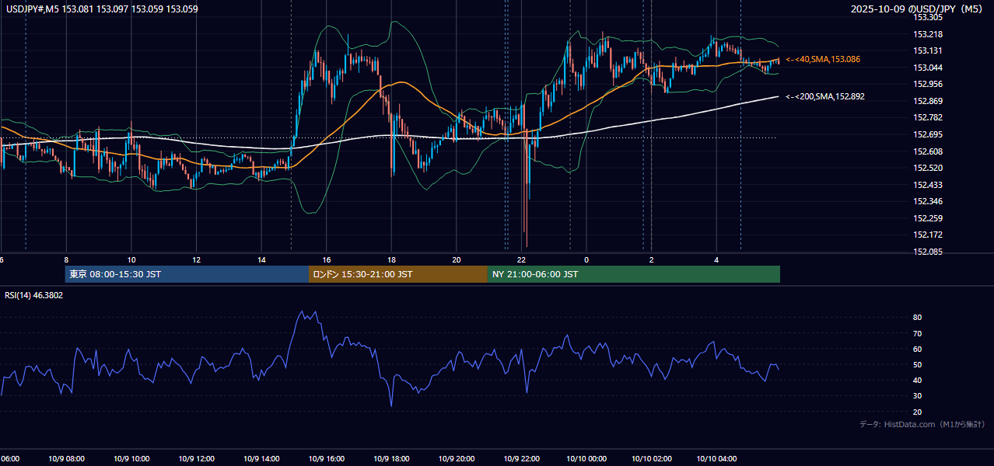Click the 40 SMA 153.086 orange label
Viewport: 994px width, 466px height.
point(823,59)
